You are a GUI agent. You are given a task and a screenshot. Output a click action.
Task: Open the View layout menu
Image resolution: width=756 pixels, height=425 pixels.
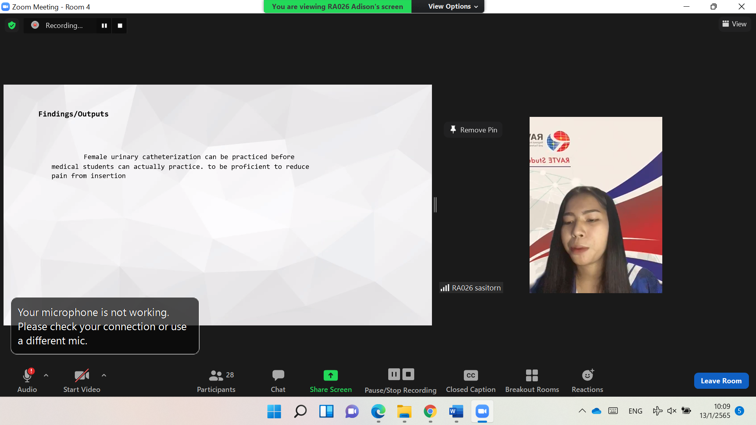734,24
